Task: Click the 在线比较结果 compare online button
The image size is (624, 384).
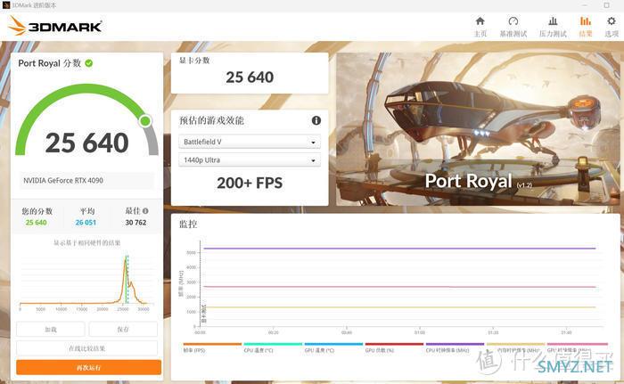Action: [x=86, y=348]
